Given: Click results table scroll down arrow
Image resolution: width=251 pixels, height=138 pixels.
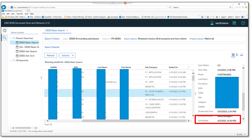Looking at the screenshot, I should tap(193, 116).
